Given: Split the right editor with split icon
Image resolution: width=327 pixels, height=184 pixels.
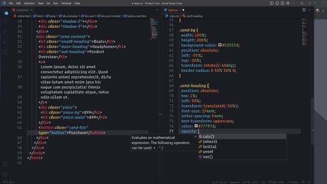Looking at the screenshot, I should [x=304, y=10].
